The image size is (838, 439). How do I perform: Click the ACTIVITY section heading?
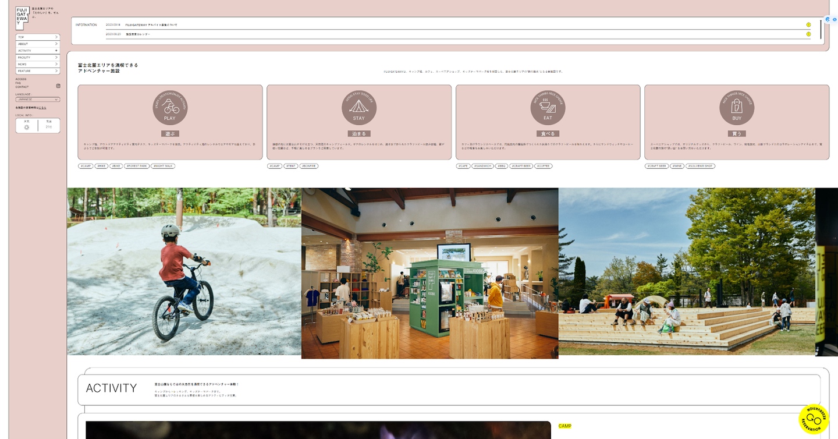pos(111,388)
